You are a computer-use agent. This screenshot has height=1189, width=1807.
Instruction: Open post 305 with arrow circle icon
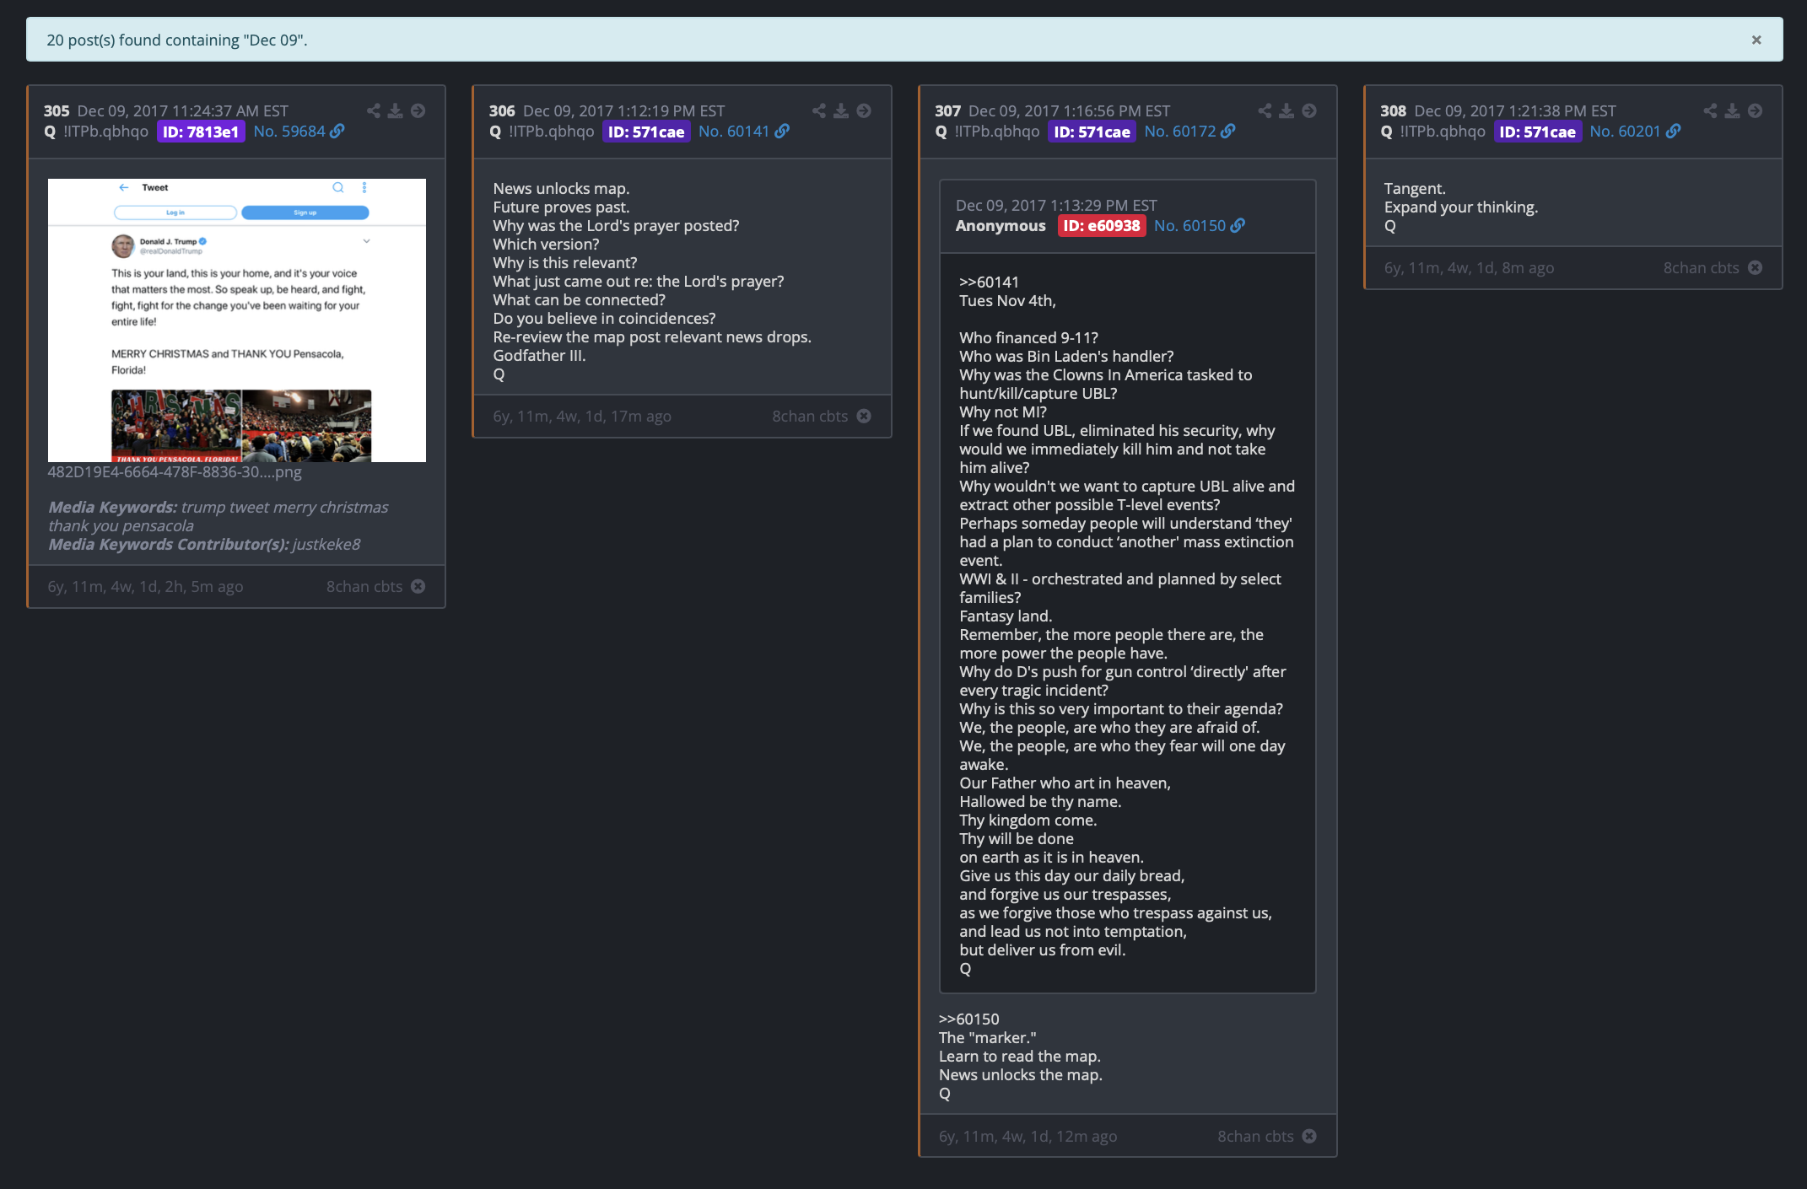pos(418,110)
